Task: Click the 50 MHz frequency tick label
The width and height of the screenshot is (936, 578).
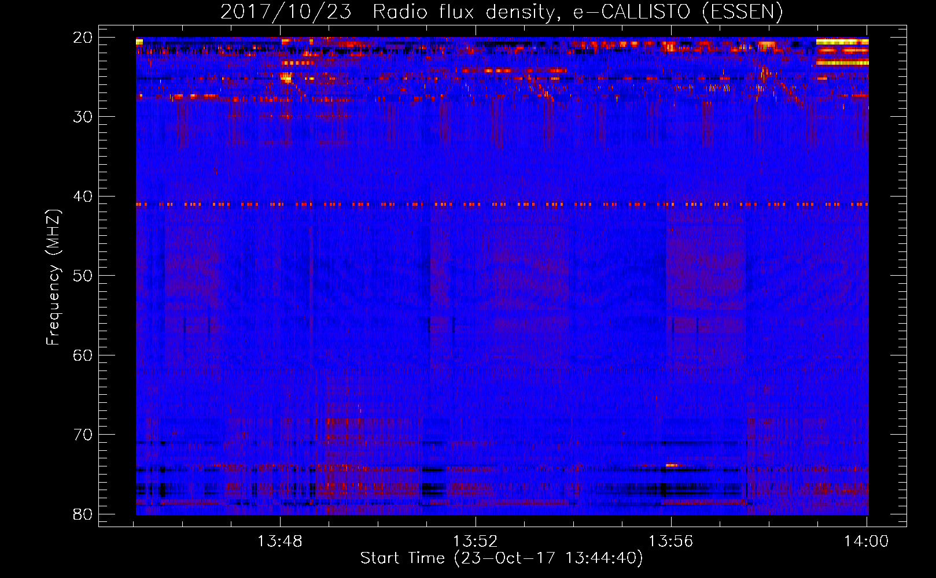Action: click(x=83, y=276)
